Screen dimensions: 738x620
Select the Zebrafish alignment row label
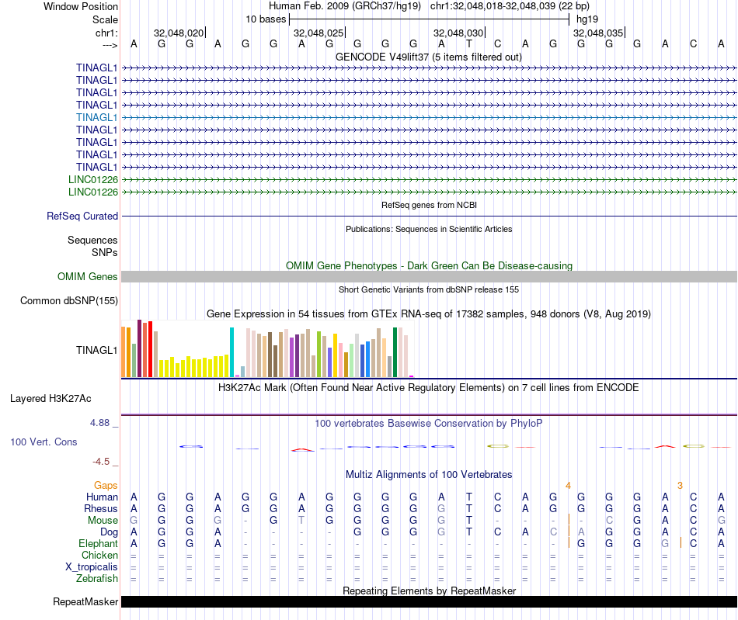(x=97, y=579)
